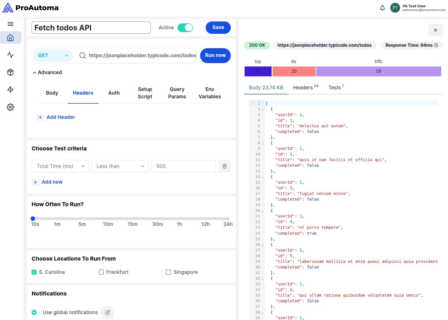Click the Fetch todos API name field
This screenshot has height=320, width=448.
pos(91,28)
